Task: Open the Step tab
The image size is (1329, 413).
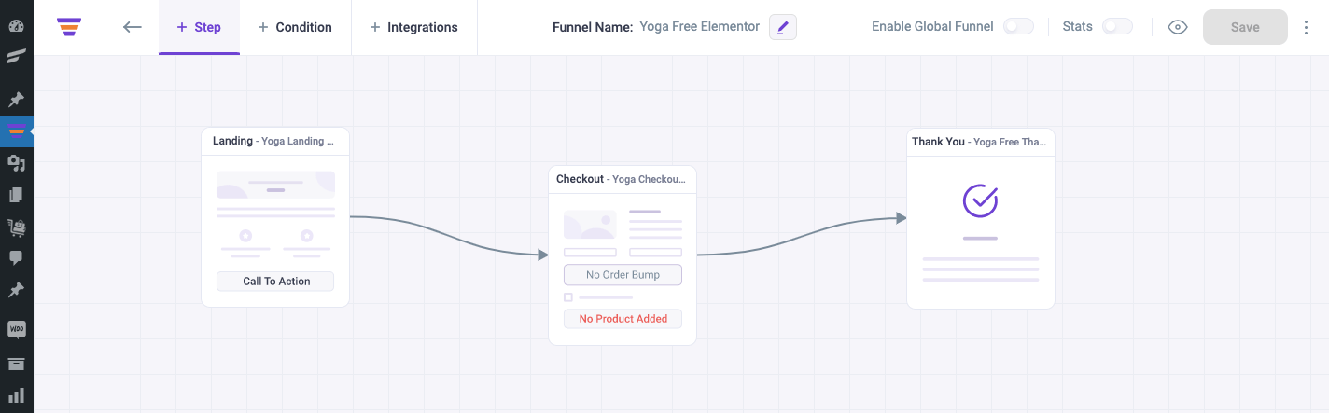Action: [199, 27]
